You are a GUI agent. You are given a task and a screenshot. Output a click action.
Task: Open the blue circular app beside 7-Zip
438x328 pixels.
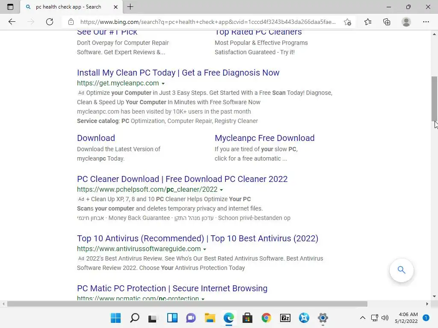[x=304, y=318]
